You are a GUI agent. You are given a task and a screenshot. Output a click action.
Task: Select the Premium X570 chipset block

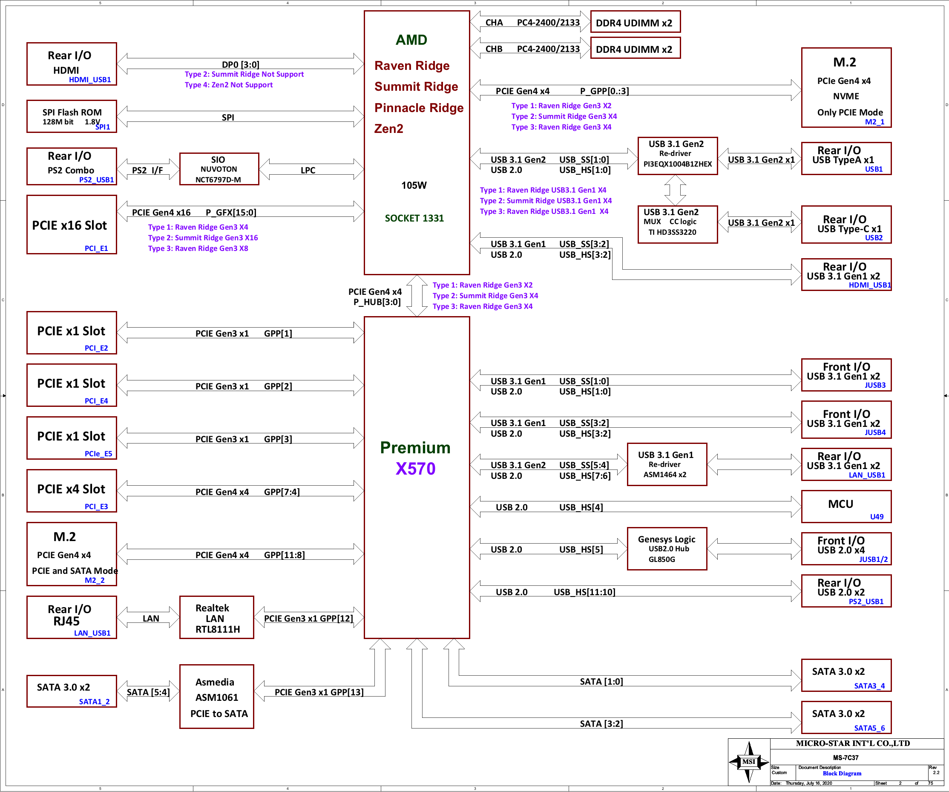pos(417,477)
